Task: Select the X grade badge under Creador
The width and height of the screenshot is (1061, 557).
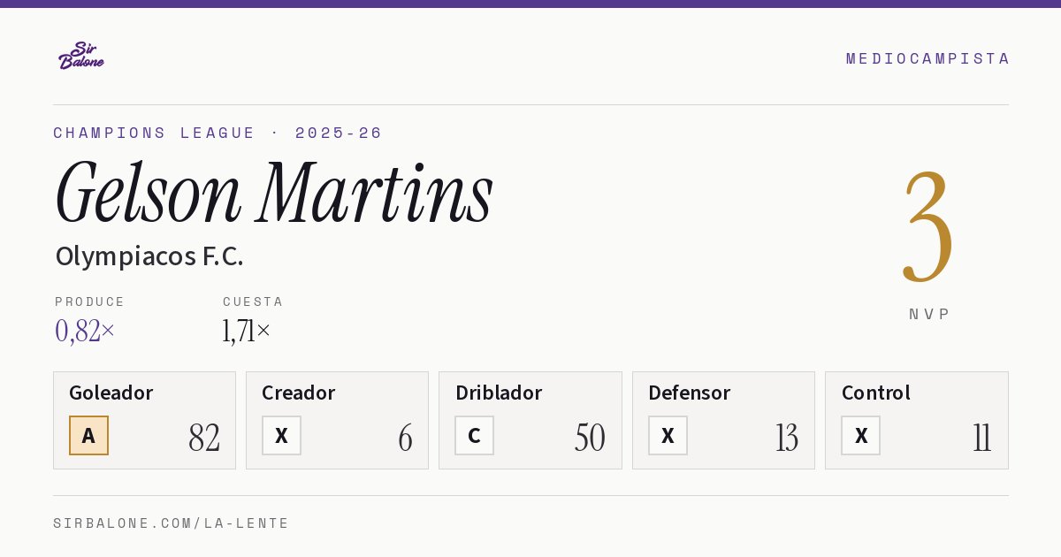Action: pos(281,436)
